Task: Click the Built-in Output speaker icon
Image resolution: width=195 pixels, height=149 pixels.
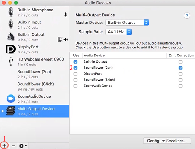Action: coord(11,36)
